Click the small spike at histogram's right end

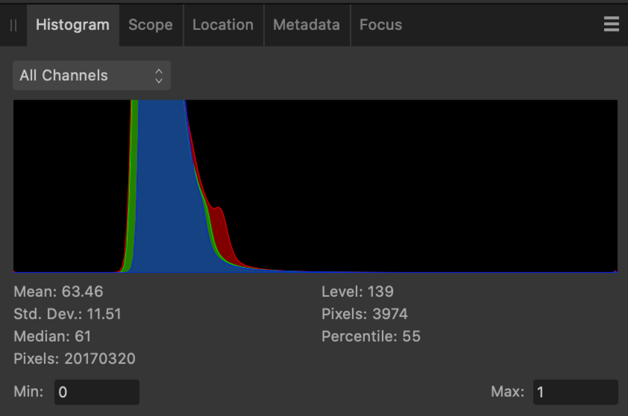pos(614,271)
